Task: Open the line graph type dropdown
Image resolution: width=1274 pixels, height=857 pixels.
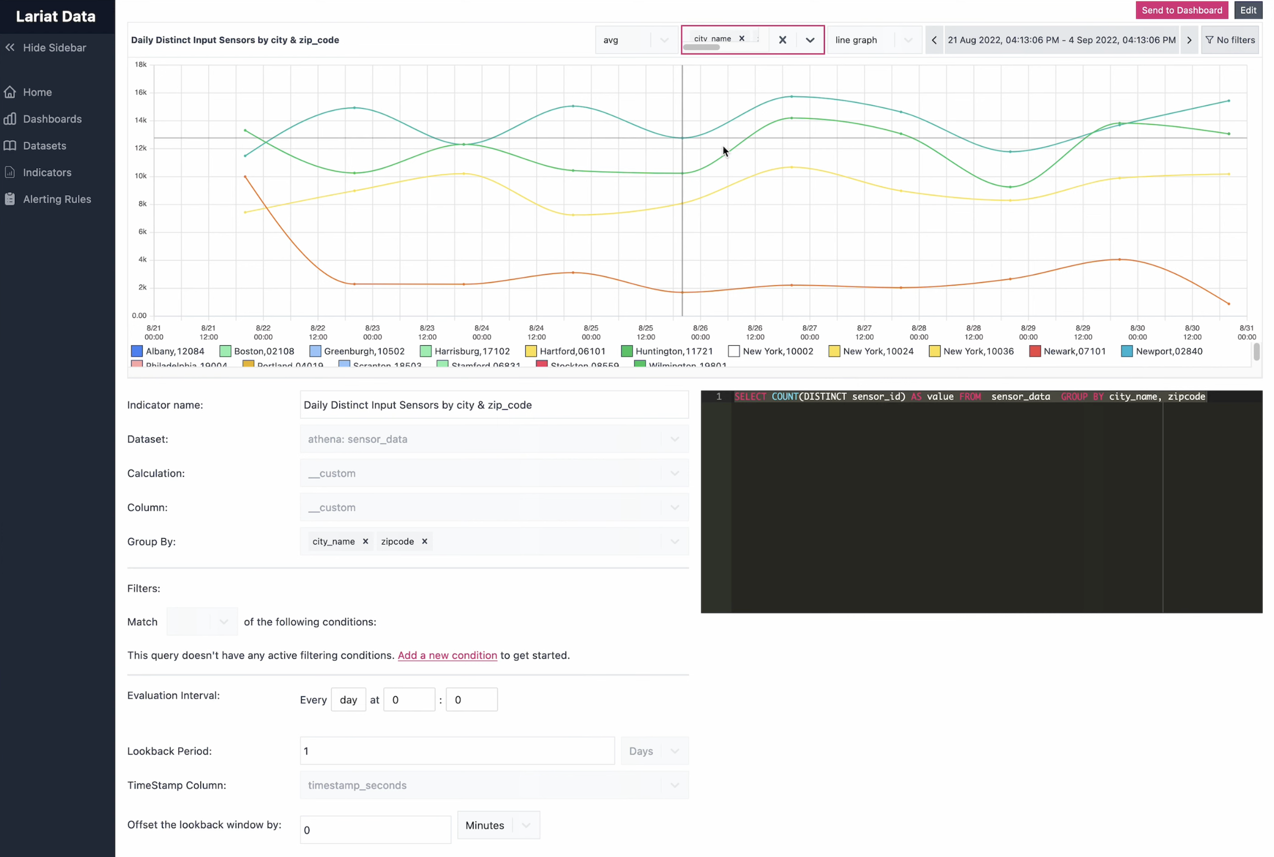Action: 874,40
